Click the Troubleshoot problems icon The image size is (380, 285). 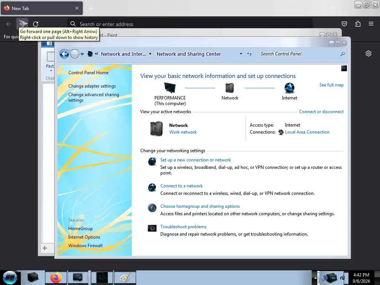[152, 228]
